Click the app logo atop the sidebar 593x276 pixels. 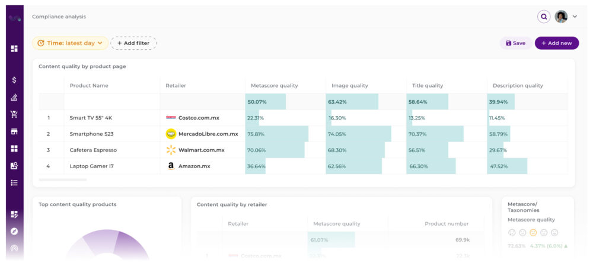(15, 18)
